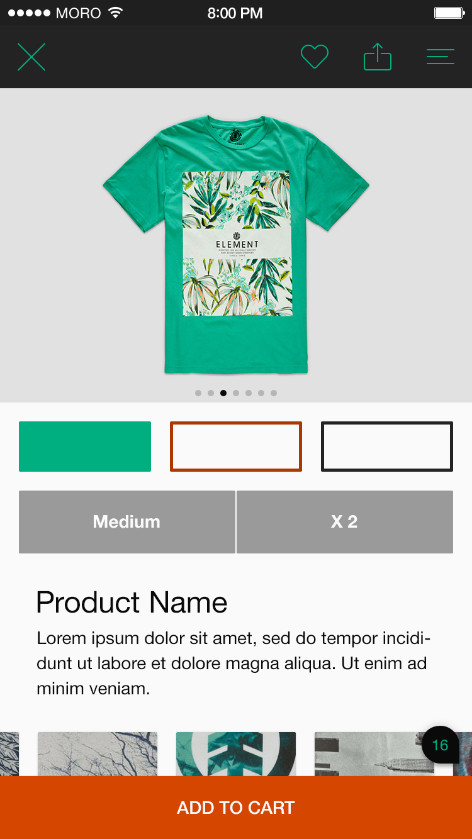Open the X 2 quantity selector
The width and height of the screenshot is (472, 839).
tap(345, 522)
